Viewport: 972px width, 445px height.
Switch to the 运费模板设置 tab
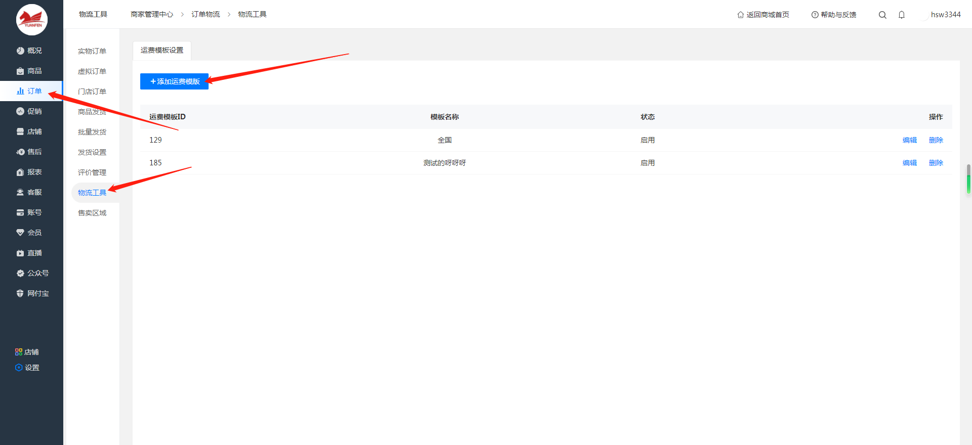click(x=162, y=51)
